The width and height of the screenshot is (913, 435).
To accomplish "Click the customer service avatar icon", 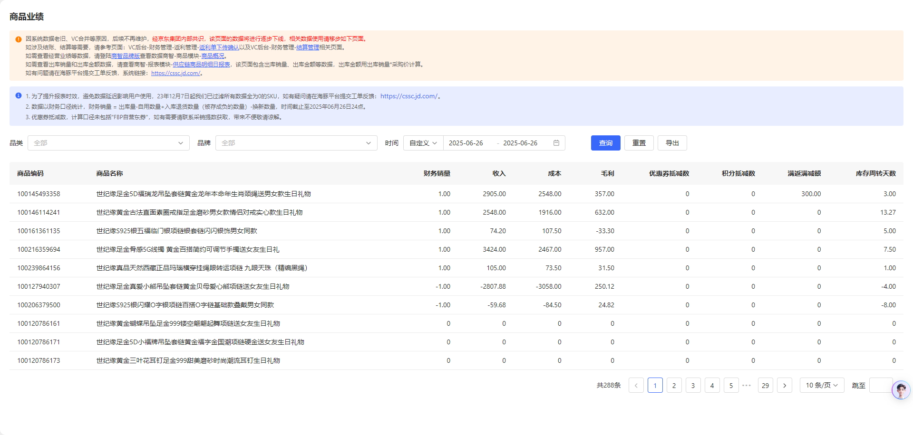I will tap(901, 390).
